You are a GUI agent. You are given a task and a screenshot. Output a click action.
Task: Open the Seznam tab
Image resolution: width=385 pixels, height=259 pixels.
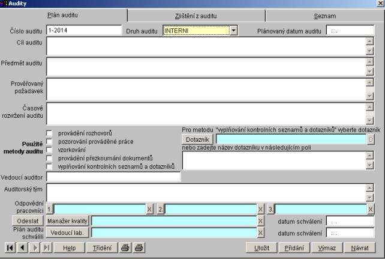point(324,15)
